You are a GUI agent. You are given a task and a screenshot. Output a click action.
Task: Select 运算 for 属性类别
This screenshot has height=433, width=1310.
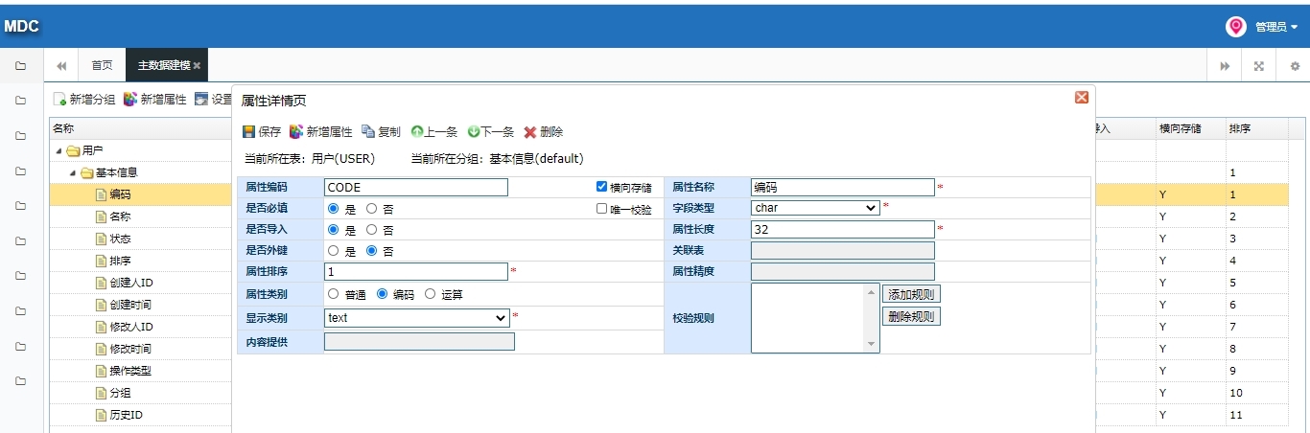click(430, 294)
